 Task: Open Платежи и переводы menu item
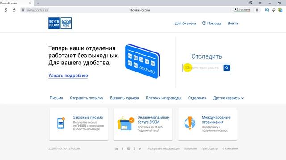click(164, 98)
